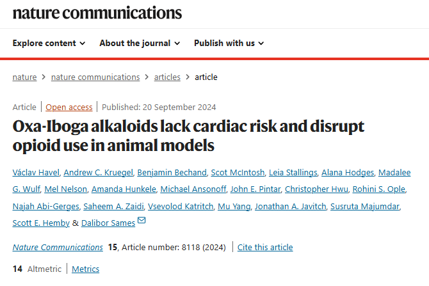The height and width of the screenshot is (286, 429).
Task: Click corresponding author Dalibor Sames
Action: pyautogui.click(x=108, y=223)
